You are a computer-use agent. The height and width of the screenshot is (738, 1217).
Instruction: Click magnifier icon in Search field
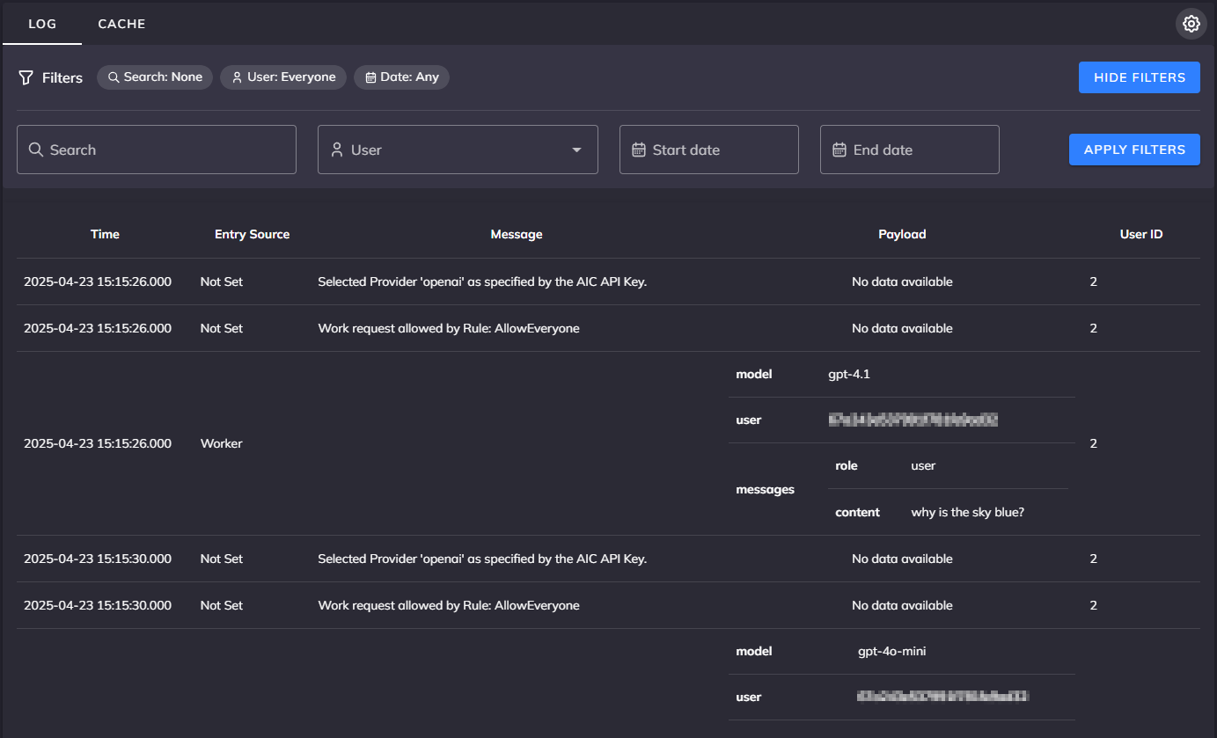pos(36,150)
